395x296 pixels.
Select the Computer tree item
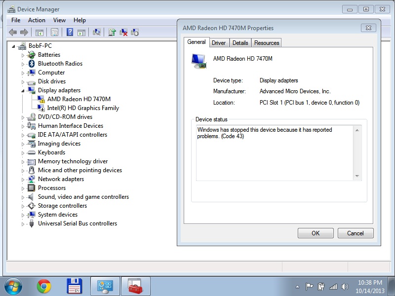[51, 73]
